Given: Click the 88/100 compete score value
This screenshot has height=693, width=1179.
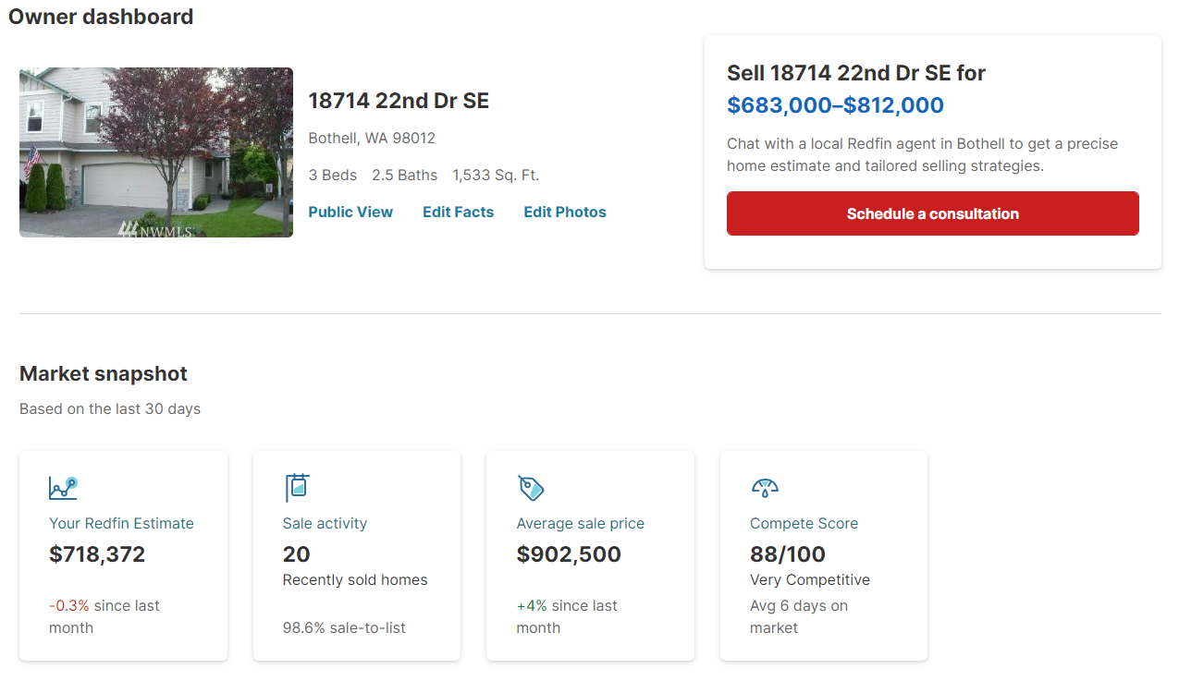Looking at the screenshot, I should click(x=788, y=554).
